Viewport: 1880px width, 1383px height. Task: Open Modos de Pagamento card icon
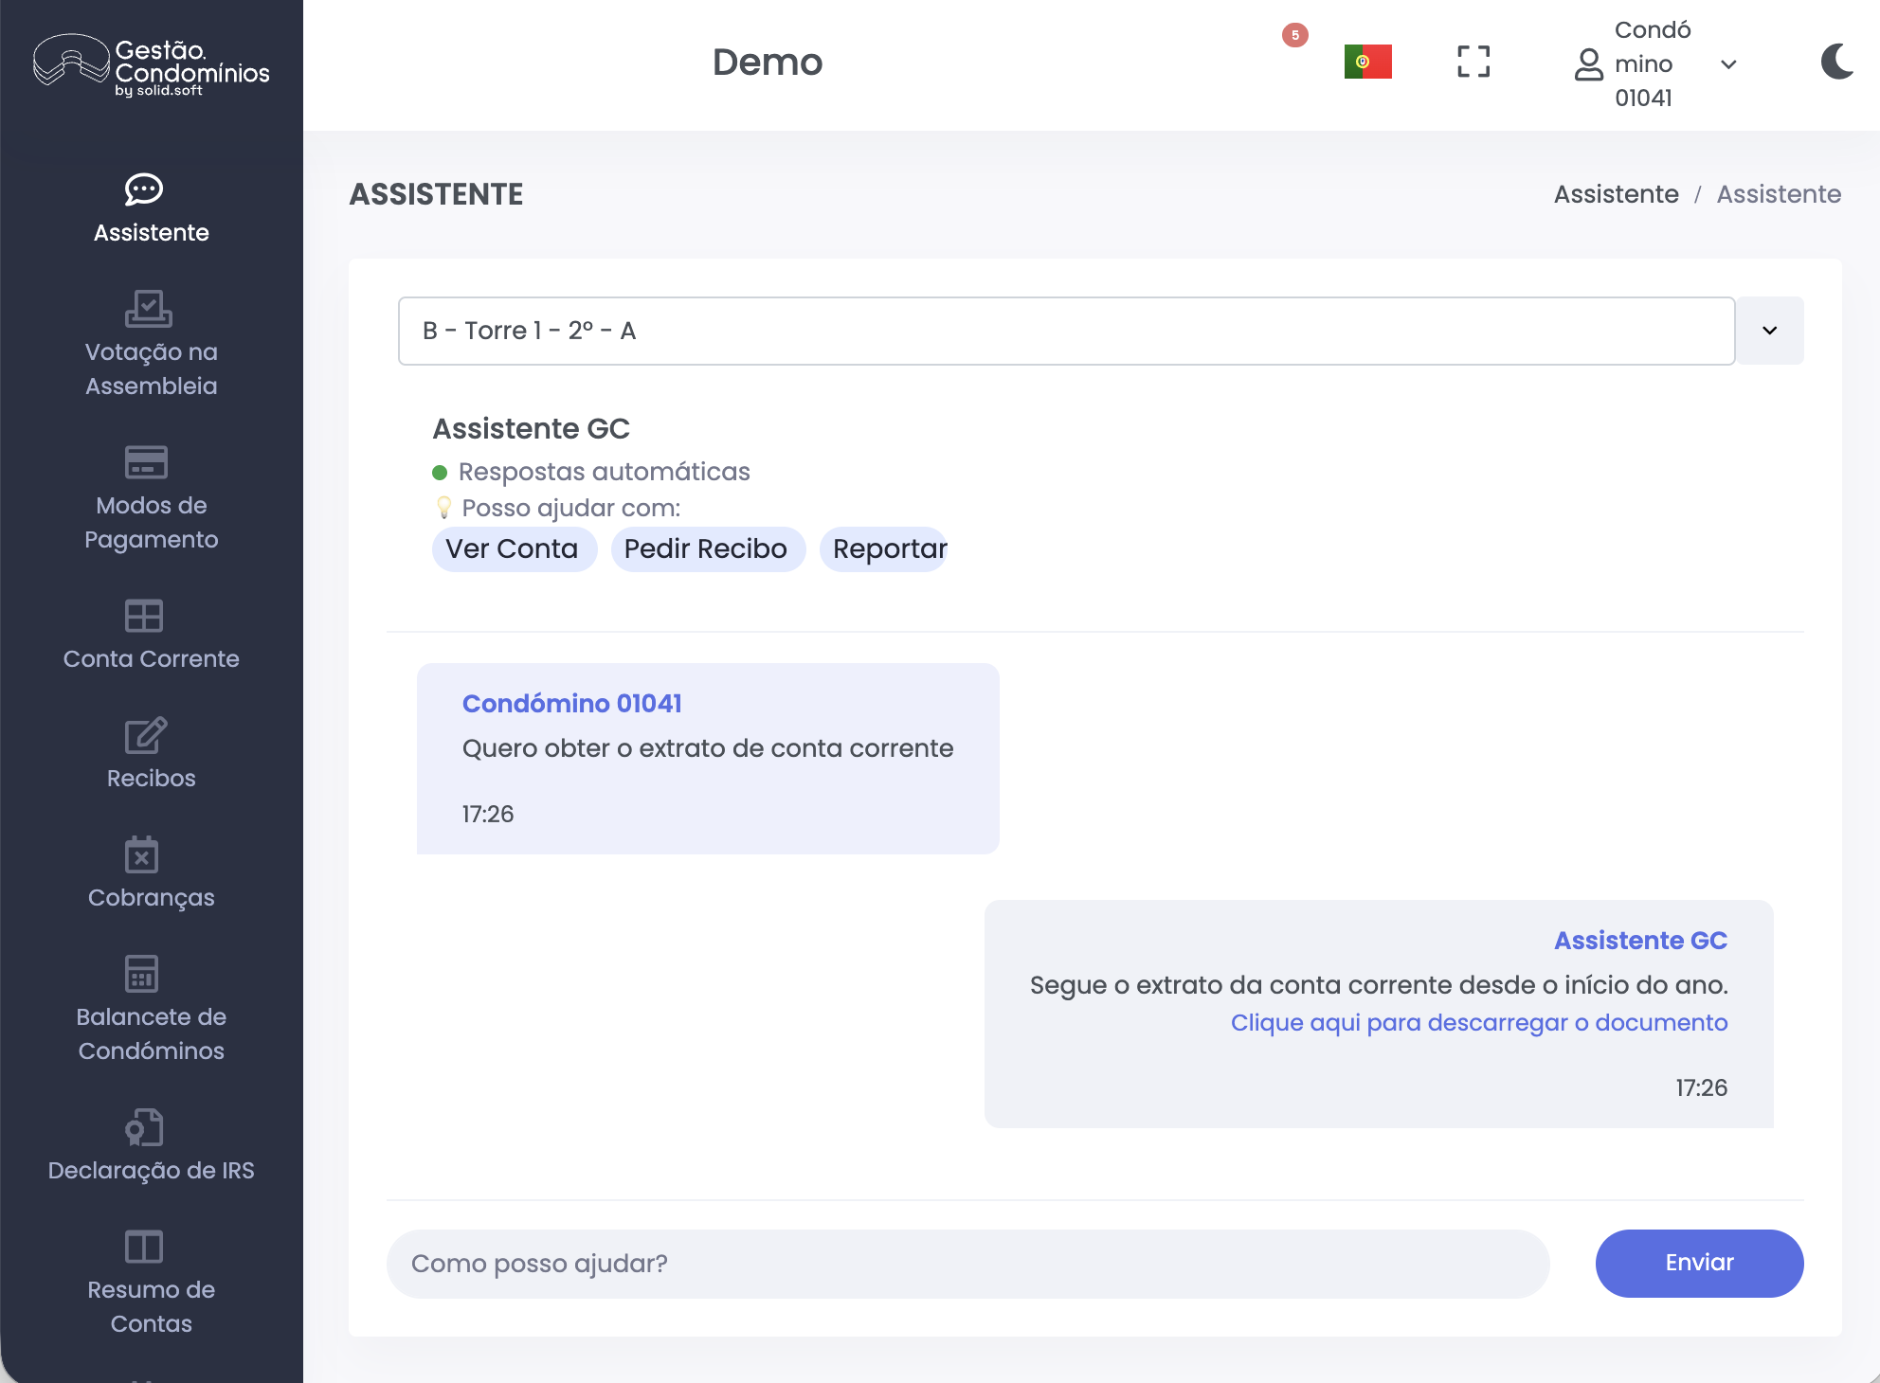tap(146, 462)
